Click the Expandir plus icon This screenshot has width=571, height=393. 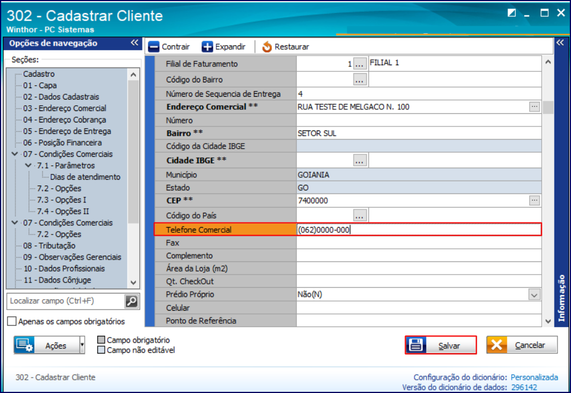coord(207,46)
